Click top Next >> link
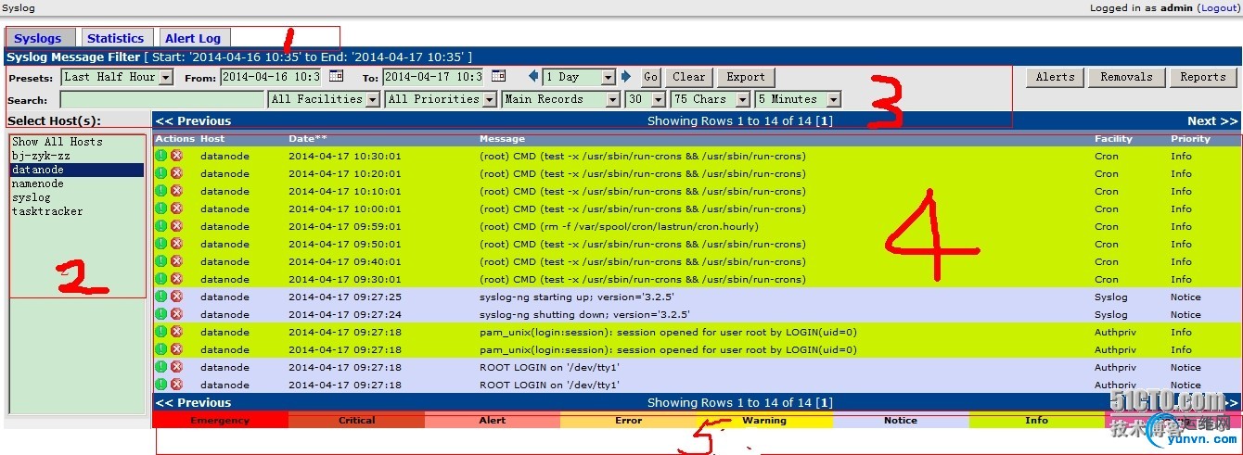The width and height of the screenshot is (1243, 455). coord(1212,120)
